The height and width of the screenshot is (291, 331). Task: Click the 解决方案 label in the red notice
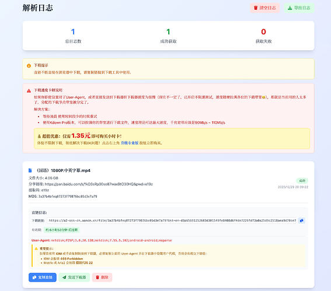tap(41, 109)
